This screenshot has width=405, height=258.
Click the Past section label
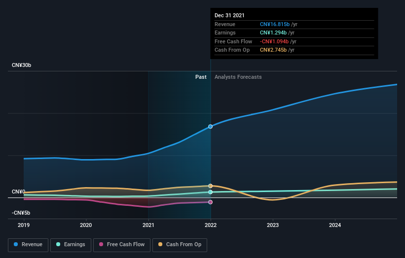click(x=201, y=77)
